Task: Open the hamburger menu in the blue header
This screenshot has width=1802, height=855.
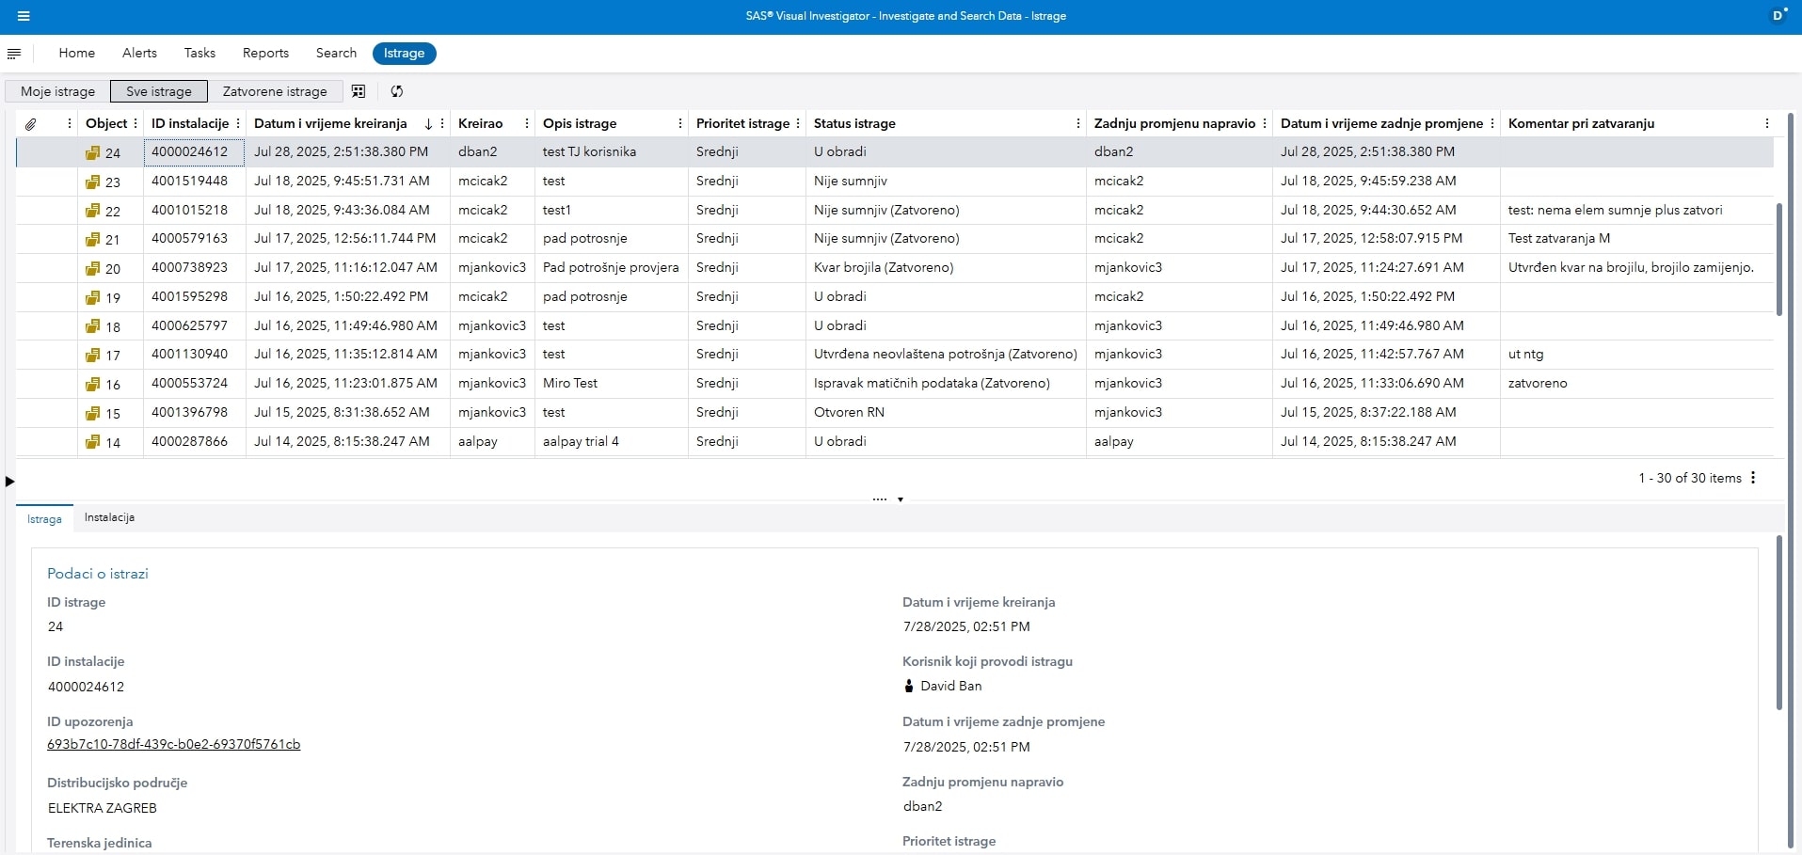Action: tap(24, 16)
